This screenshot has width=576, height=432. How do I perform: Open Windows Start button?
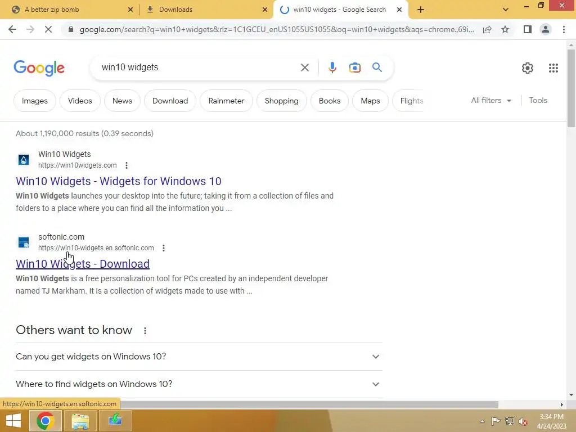pyautogui.click(x=13, y=421)
